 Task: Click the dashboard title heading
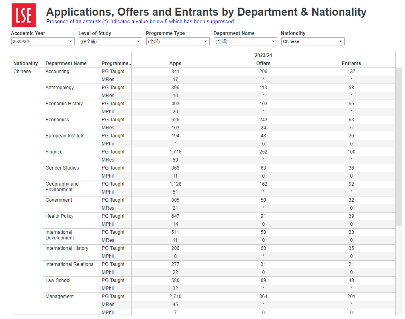pyautogui.click(x=206, y=12)
